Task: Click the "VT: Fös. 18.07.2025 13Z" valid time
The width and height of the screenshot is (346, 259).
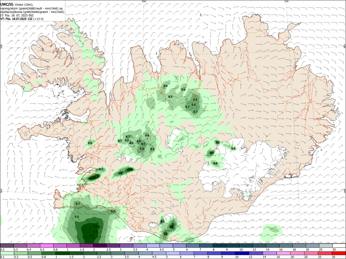Action: point(16,19)
